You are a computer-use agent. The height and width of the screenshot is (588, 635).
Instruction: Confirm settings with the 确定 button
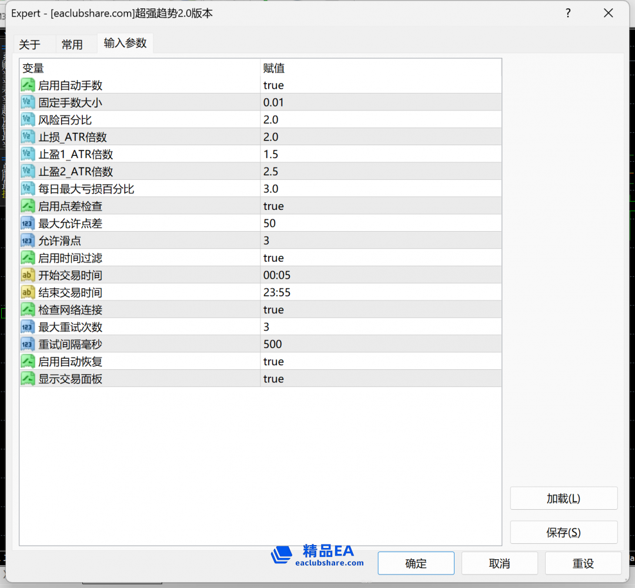pyautogui.click(x=416, y=563)
